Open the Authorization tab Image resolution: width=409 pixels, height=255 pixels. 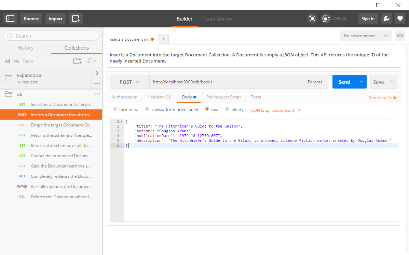124,97
